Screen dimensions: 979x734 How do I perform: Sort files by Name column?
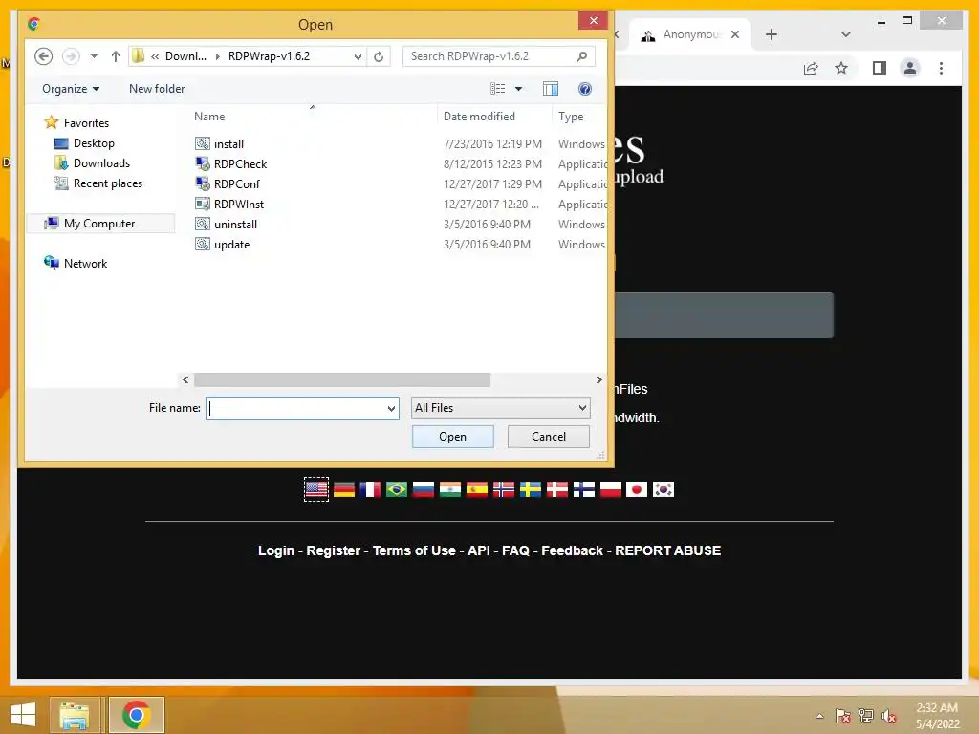[x=209, y=116]
